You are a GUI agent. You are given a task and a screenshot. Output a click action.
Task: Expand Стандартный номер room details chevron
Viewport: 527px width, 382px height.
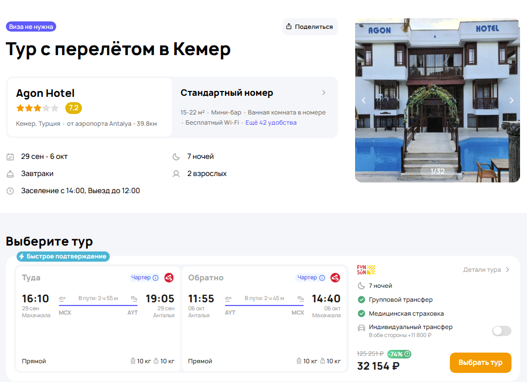click(323, 93)
